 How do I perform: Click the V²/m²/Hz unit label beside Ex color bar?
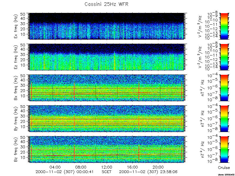(200, 26)
